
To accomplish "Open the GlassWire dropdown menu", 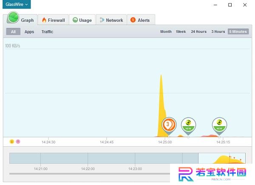I will [x=17, y=4].
